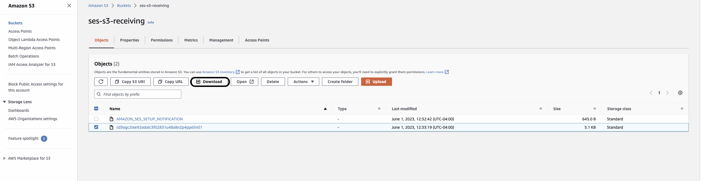Click the Name column header
The width and height of the screenshot is (702, 181).
(x=115, y=109)
